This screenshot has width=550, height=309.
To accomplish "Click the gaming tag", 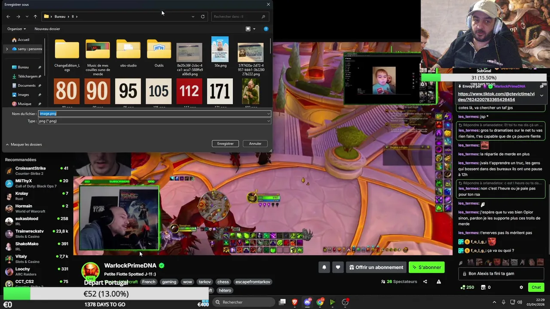I will click(x=169, y=282).
